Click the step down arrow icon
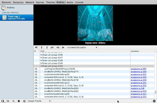 tap(47, 47)
